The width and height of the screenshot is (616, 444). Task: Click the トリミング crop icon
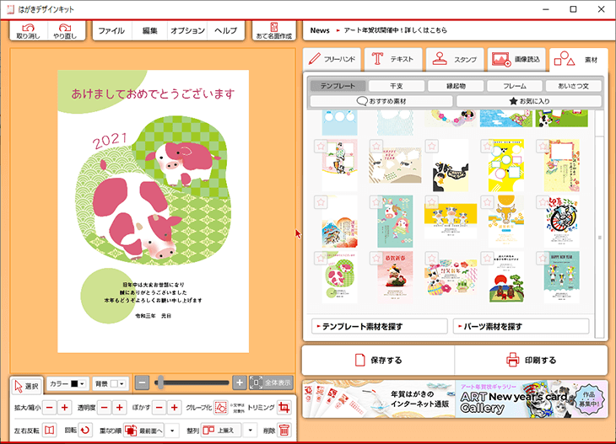point(284,408)
